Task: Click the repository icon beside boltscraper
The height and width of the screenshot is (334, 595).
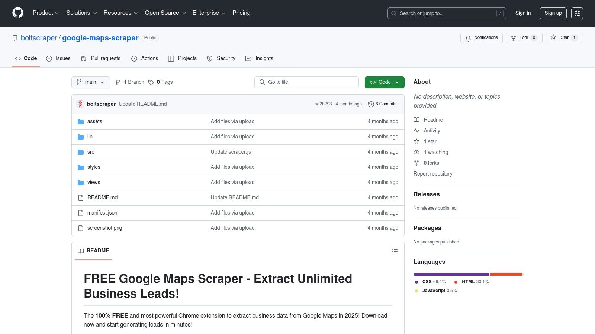Action: (x=15, y=38)
